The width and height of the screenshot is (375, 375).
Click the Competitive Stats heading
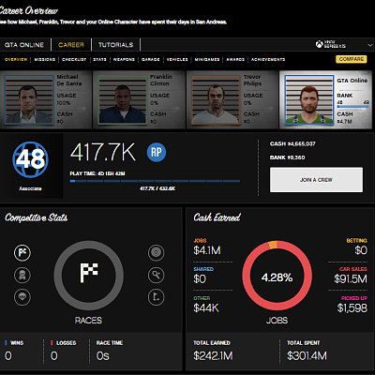tap(37, 217)
